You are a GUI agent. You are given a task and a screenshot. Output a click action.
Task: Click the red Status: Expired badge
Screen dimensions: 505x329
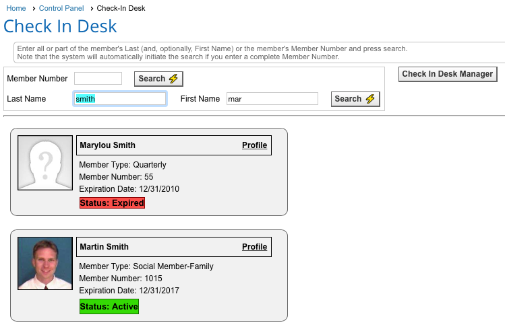point(112,203)
